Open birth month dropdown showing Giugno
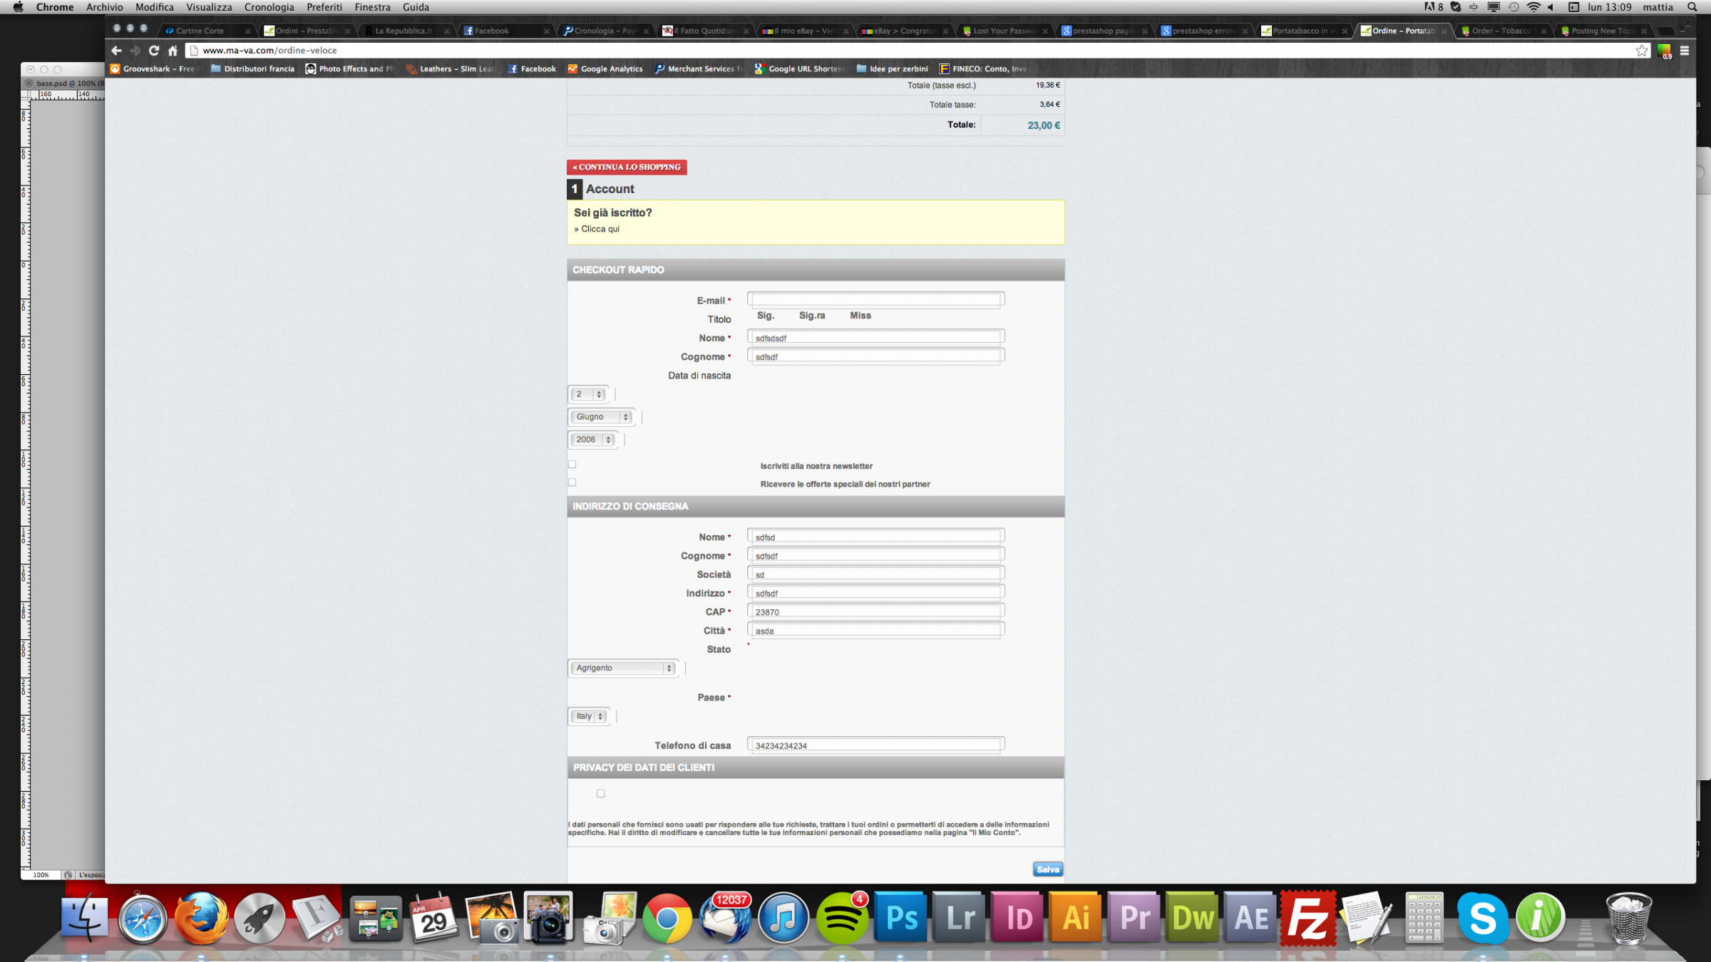Viewport: 1711px width, 962px height. pyautogui.click(x=602, y=417)
